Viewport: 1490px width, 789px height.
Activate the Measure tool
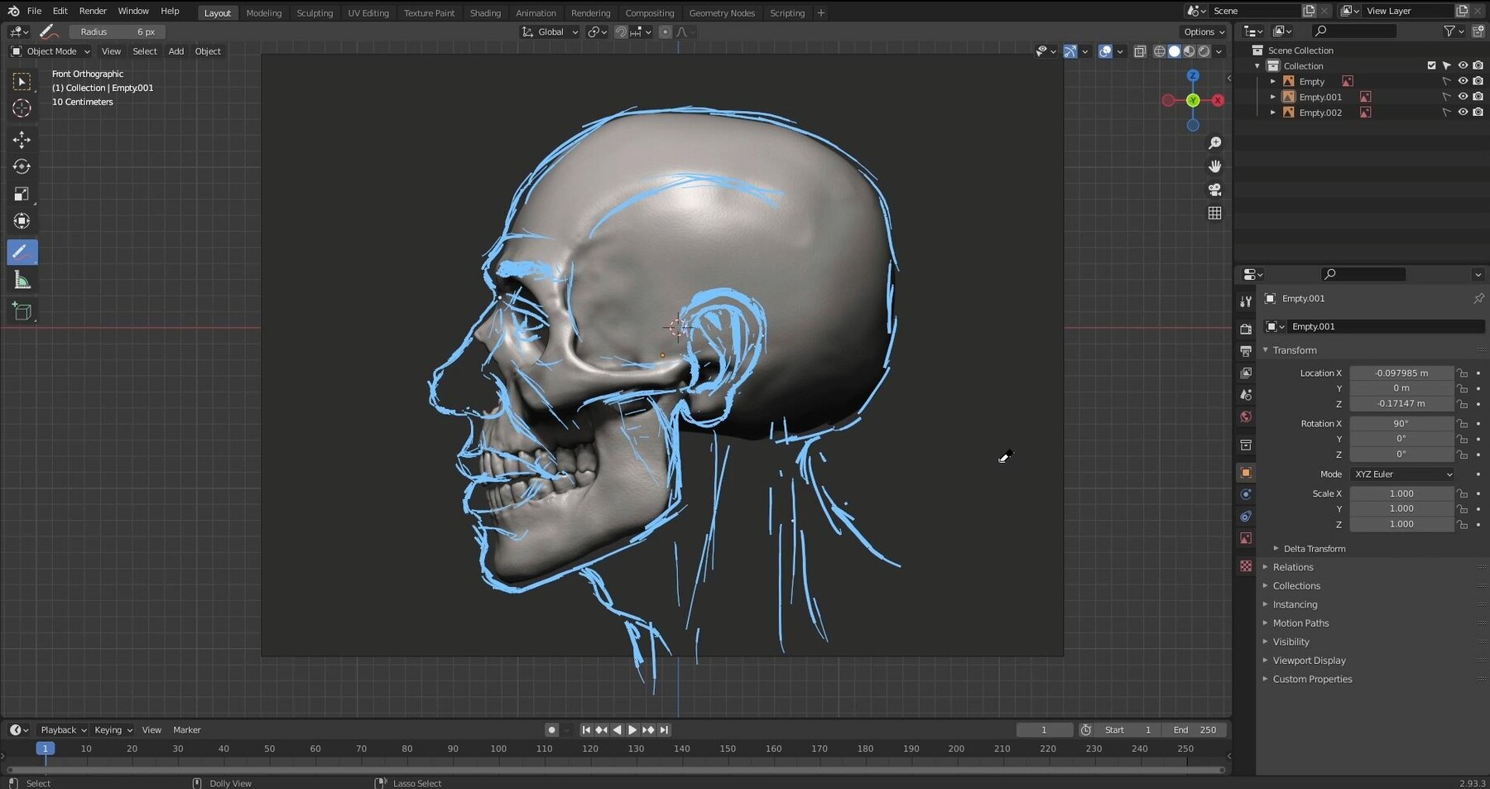coord(22,280)
